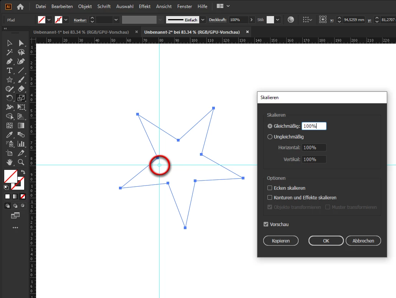396x298 pixels.
Task: Select the Shaper tool
Action: 10,89
